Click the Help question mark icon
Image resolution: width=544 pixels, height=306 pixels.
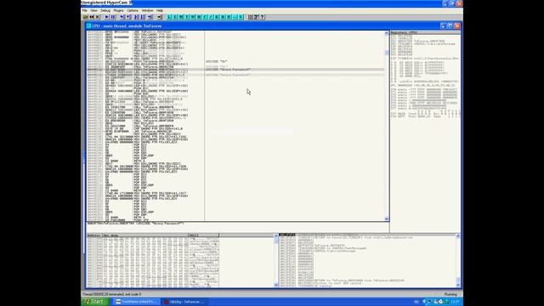(263, 17)
